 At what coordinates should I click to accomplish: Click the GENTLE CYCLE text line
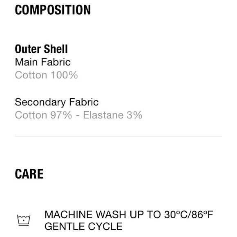tap(83, 226)
